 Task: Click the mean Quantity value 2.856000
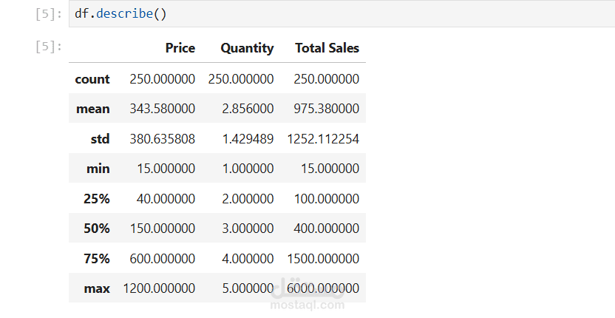[x=247, y=109]
